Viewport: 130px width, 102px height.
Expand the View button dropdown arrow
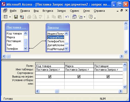click(10, 17)
